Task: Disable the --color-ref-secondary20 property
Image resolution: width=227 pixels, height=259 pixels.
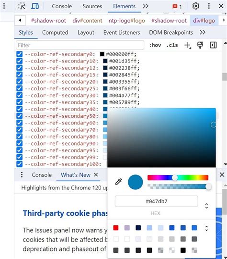Action: pyautogui.click(x=20, y=81)
